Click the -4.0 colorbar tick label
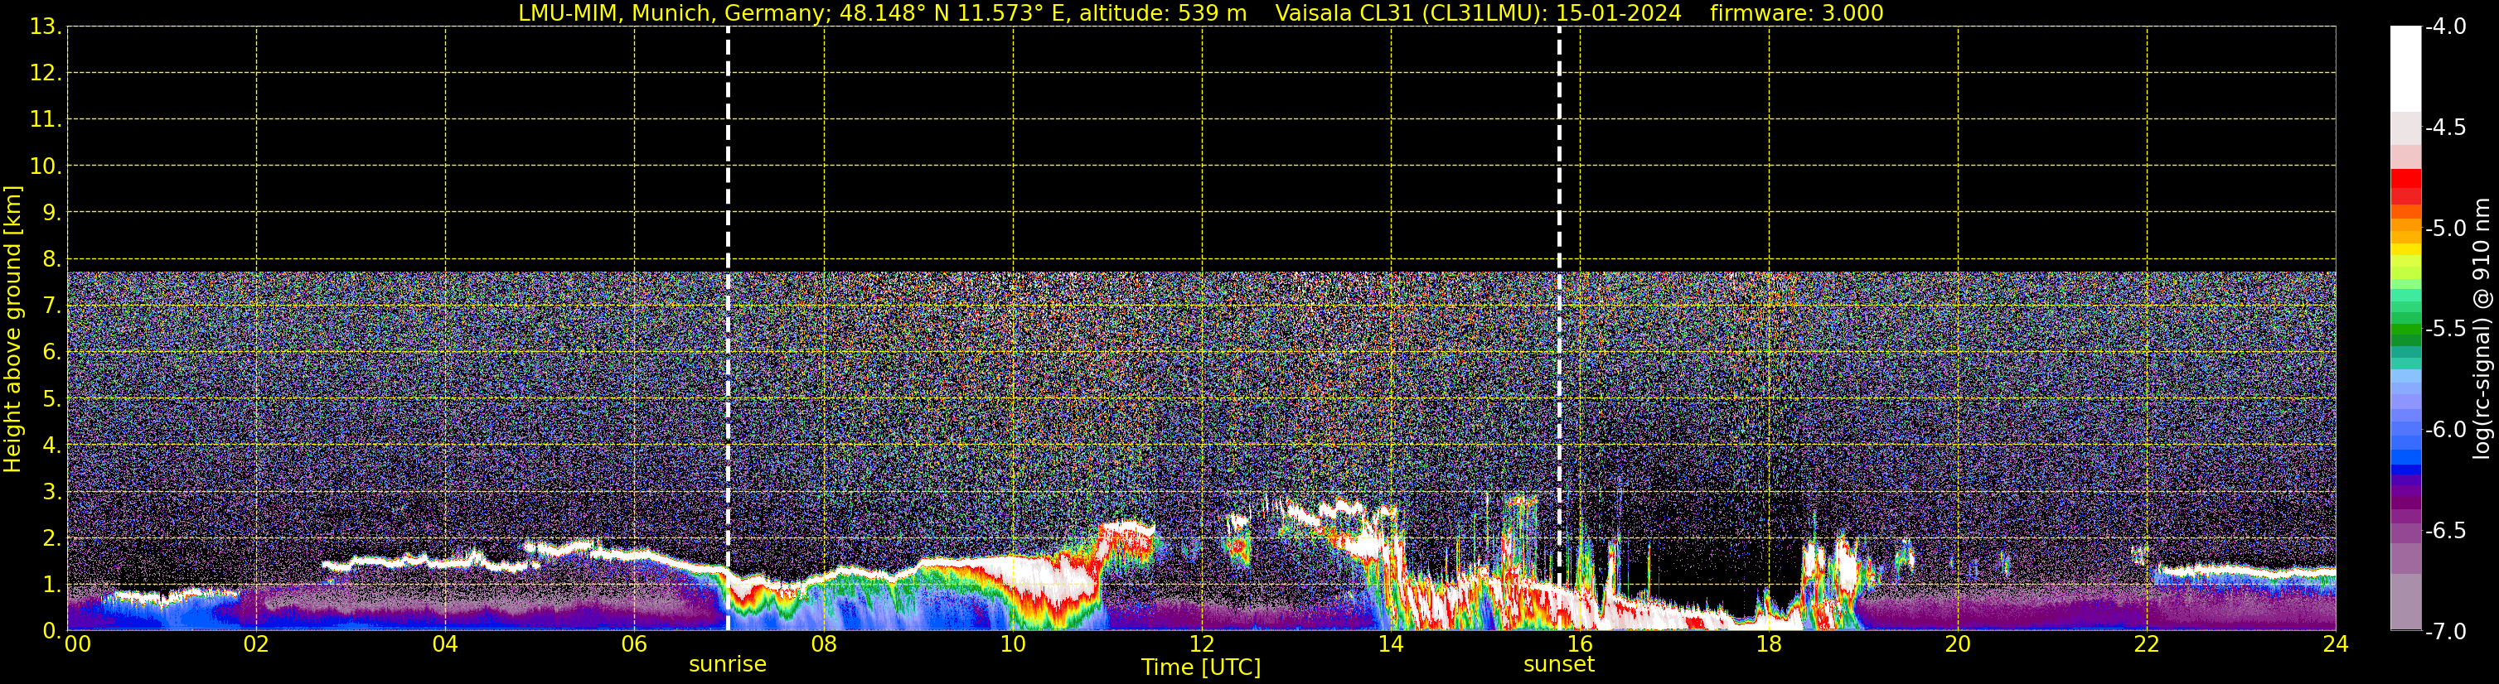This screenshot has width=2499, height=684. [2443, 27]
